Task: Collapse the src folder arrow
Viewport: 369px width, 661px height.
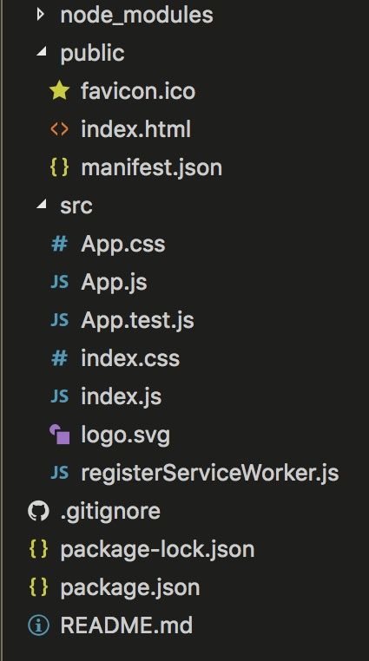Action: [x=42, y=205]
